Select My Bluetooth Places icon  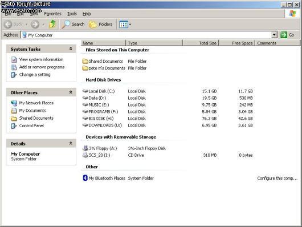tap(85, 178)
